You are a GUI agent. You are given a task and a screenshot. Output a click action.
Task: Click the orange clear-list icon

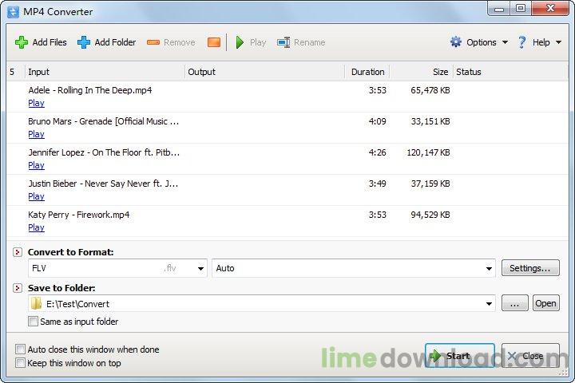214,42
